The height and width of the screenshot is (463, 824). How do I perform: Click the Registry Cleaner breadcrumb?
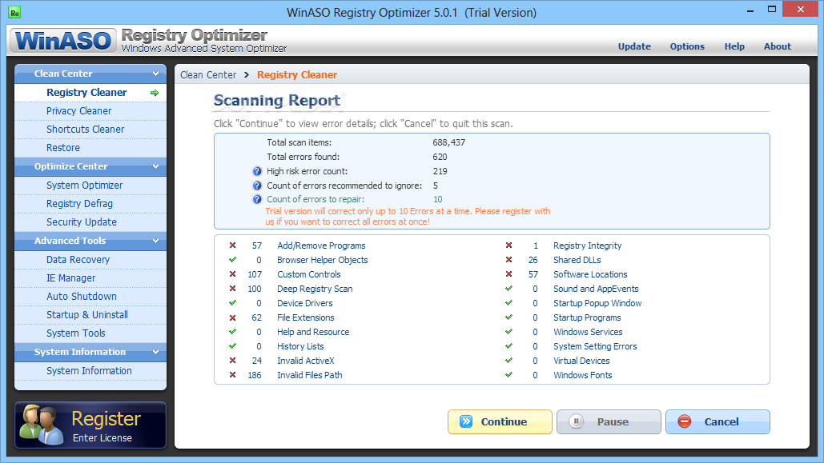coord(297,74)
